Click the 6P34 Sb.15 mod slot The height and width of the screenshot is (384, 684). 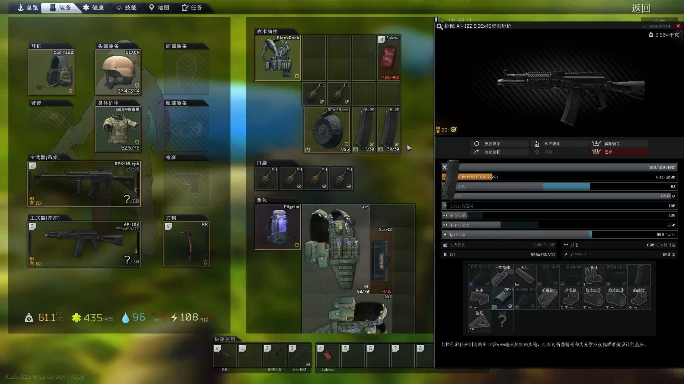click(616, 276)
